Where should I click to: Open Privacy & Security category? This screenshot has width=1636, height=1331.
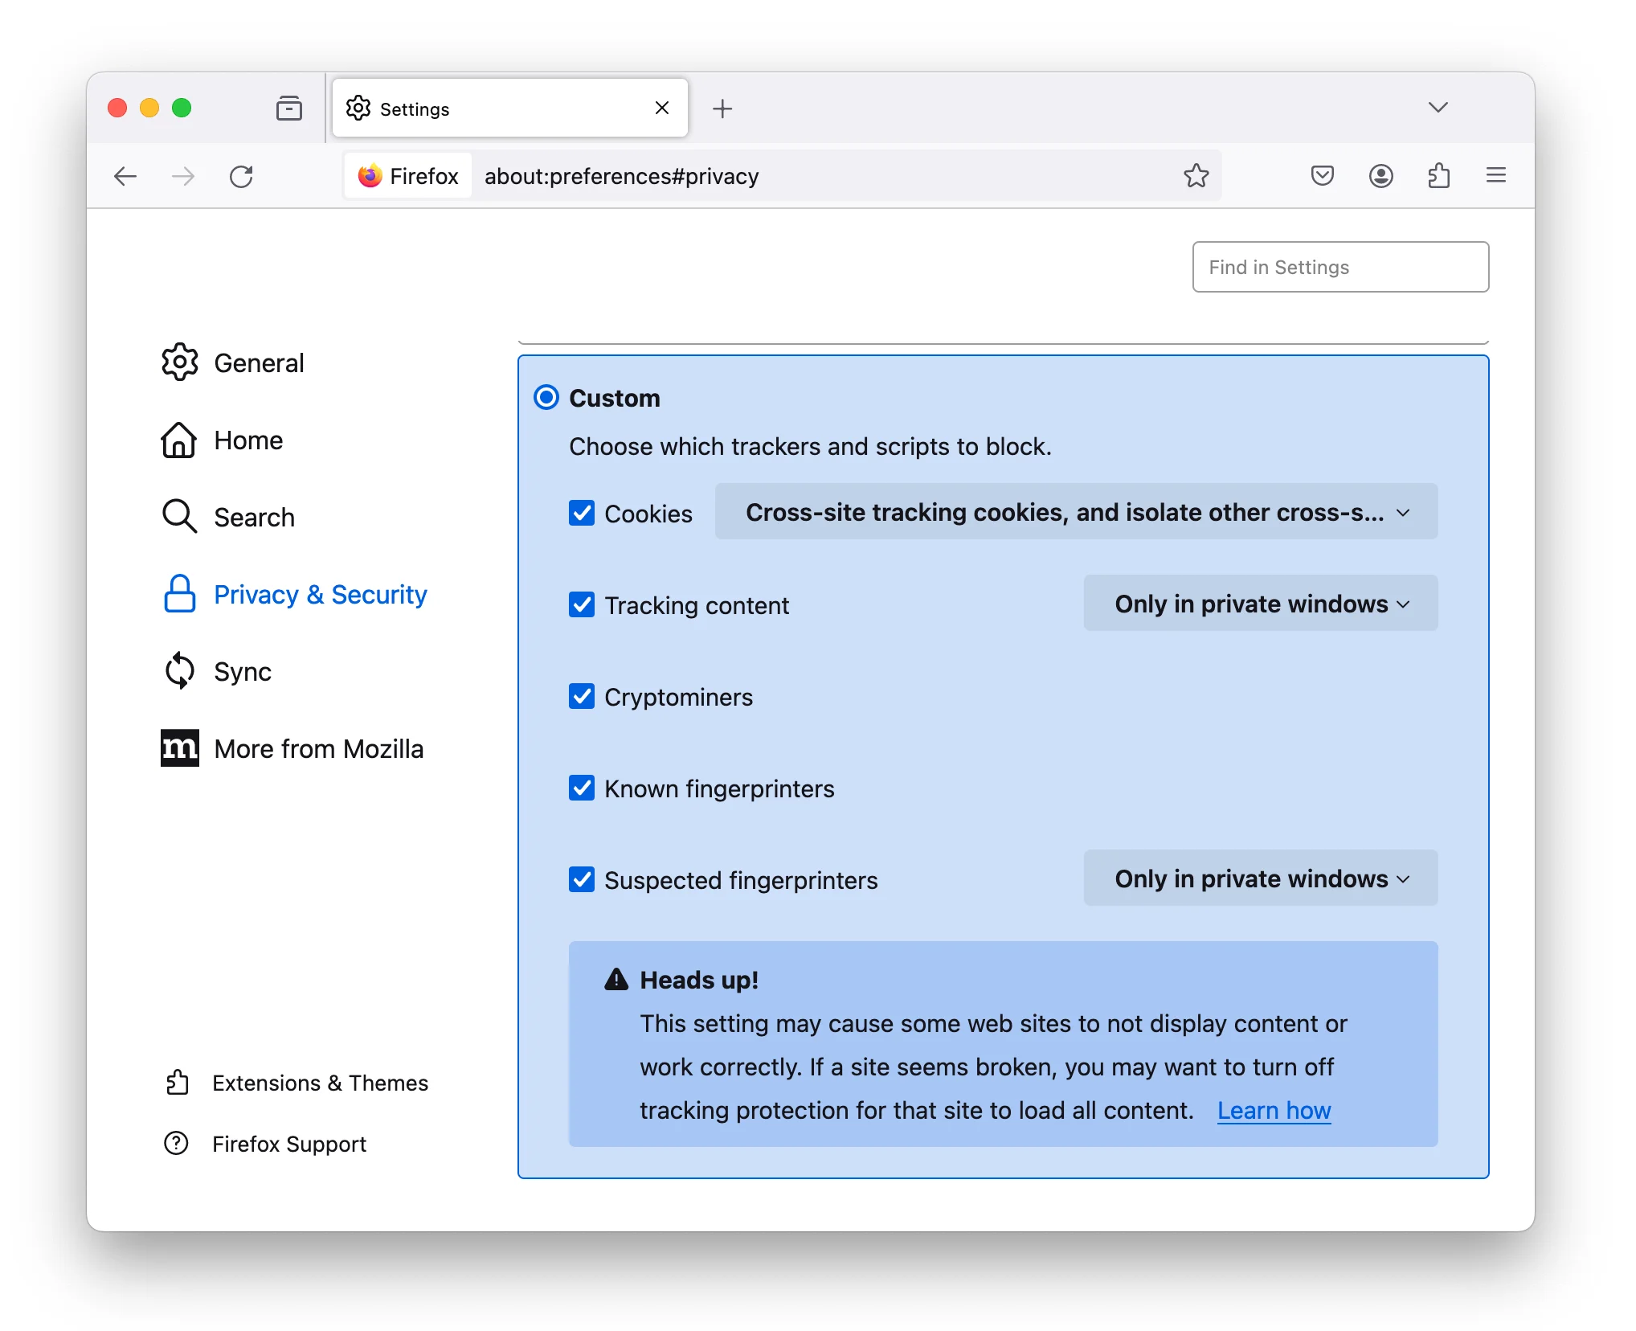pyautogui.click(x=294, y=594)
